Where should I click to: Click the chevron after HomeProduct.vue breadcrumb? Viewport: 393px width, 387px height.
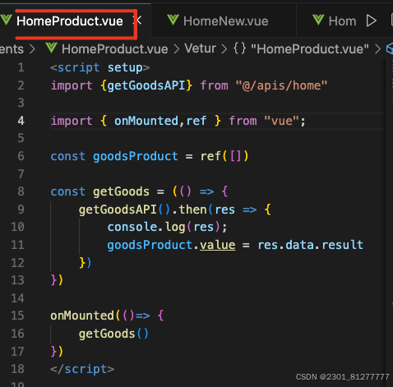pyautogui.click(x=177, y=49)
